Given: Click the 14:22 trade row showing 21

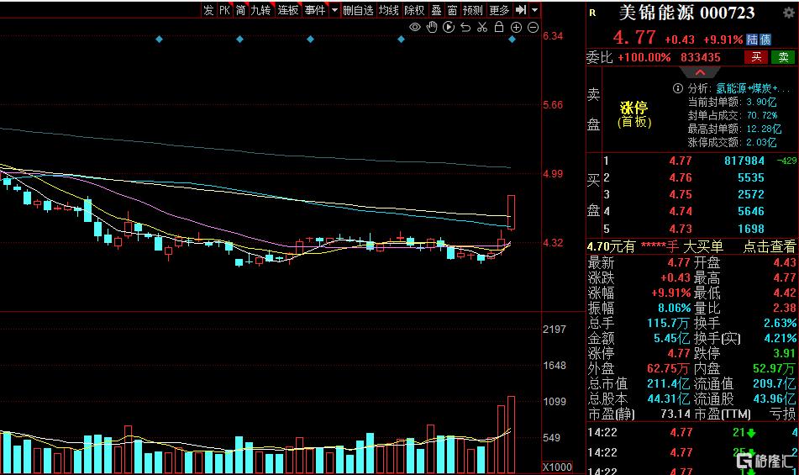Looking at the screenshot, I should click(x=692, y=433).
